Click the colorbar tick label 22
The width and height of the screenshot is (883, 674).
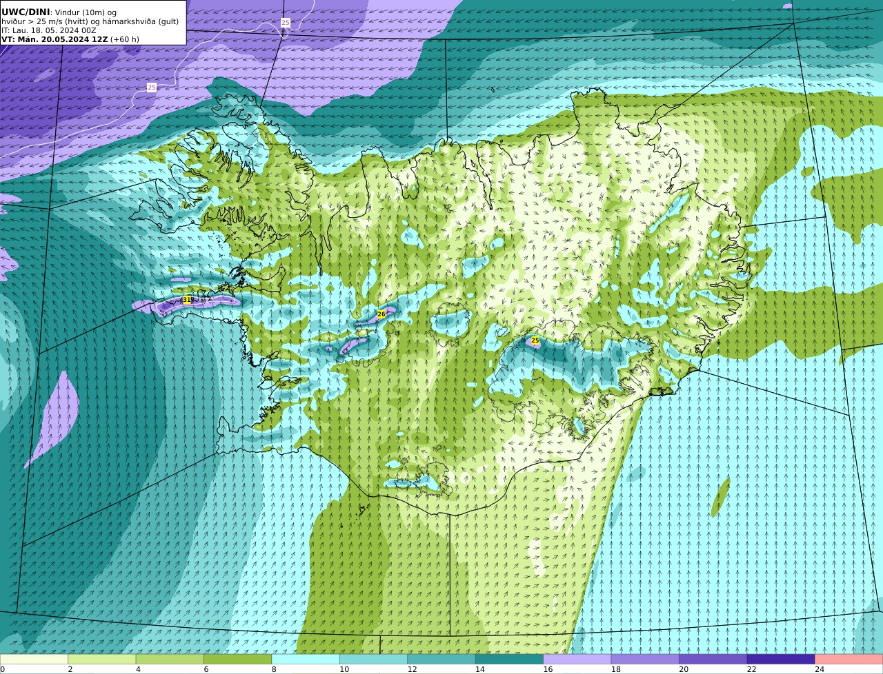point(752,669)
